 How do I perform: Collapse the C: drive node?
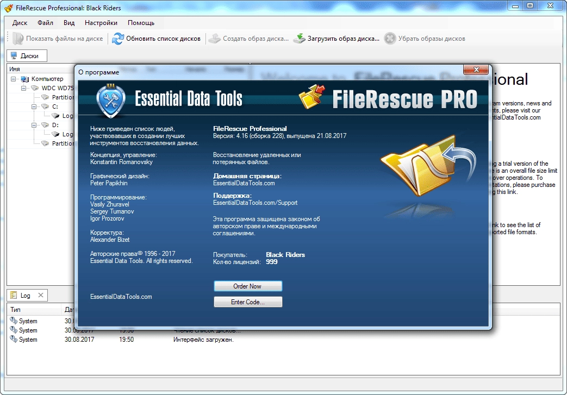coord(34,106)
